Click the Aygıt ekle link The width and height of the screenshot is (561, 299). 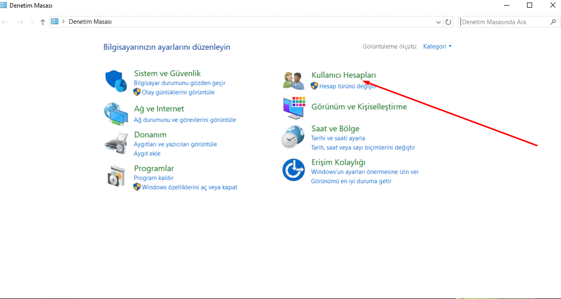click(x=147, y=154)
